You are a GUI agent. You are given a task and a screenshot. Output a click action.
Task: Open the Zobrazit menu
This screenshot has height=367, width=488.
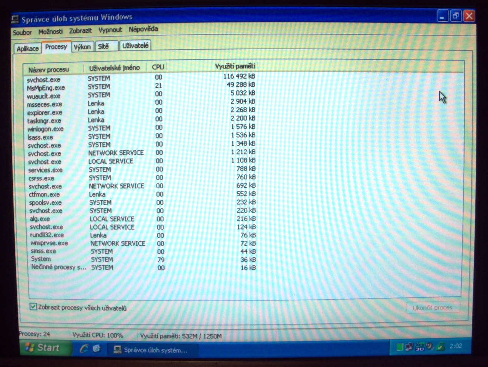(80, 30)
